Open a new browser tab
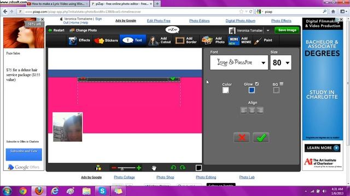Viewport: 350px width, 196px height. (x=157, y=4)
